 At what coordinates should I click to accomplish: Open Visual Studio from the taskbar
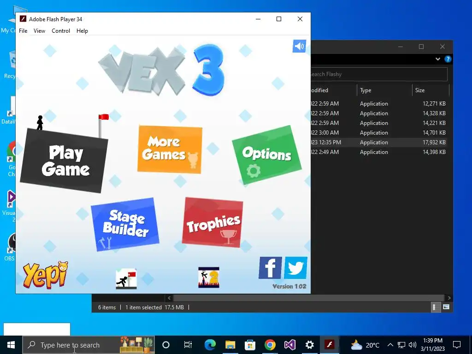pyautogui.click(x=290, y=345)
